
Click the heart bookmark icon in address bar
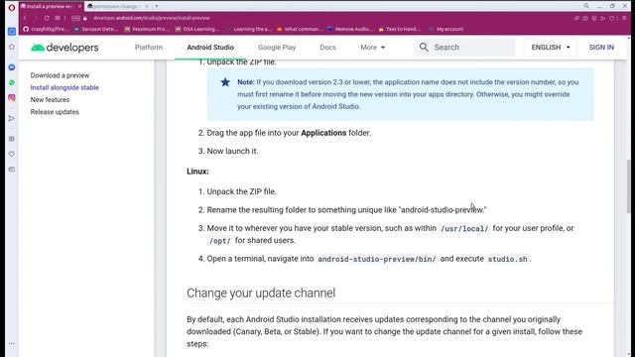pos(612,18)
